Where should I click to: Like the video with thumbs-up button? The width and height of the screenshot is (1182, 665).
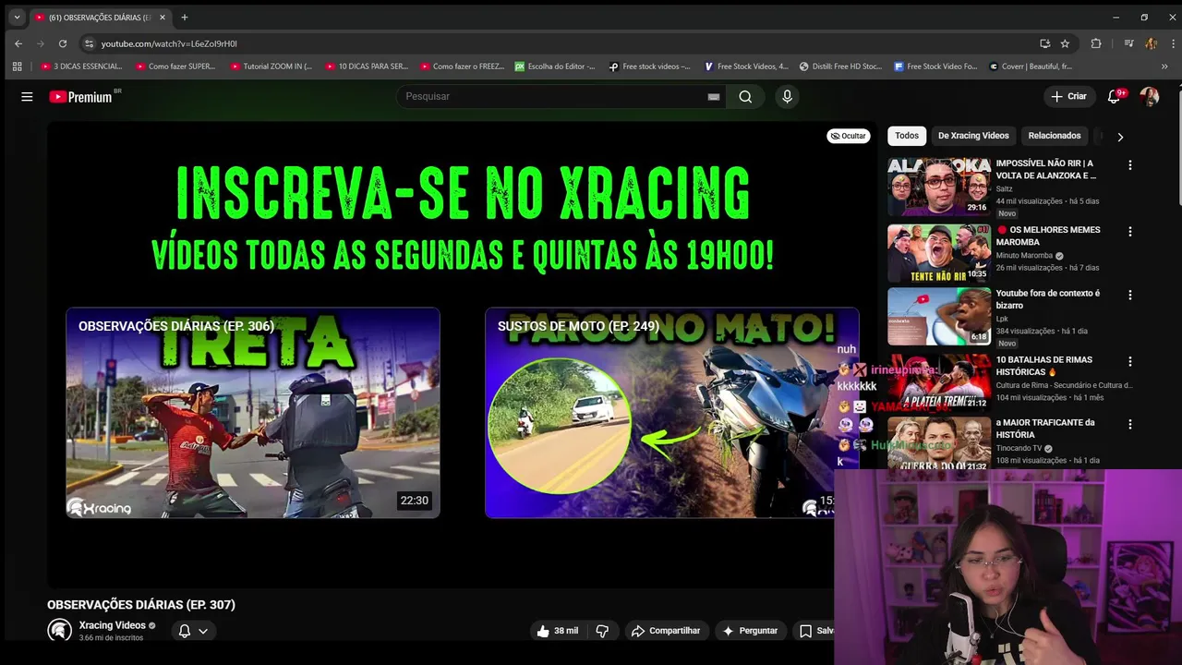pyautogui.click(x=559, y=631)
